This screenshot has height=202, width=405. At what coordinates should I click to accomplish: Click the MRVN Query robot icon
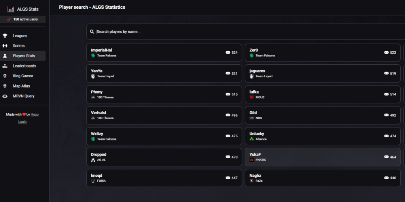(5, 96)
